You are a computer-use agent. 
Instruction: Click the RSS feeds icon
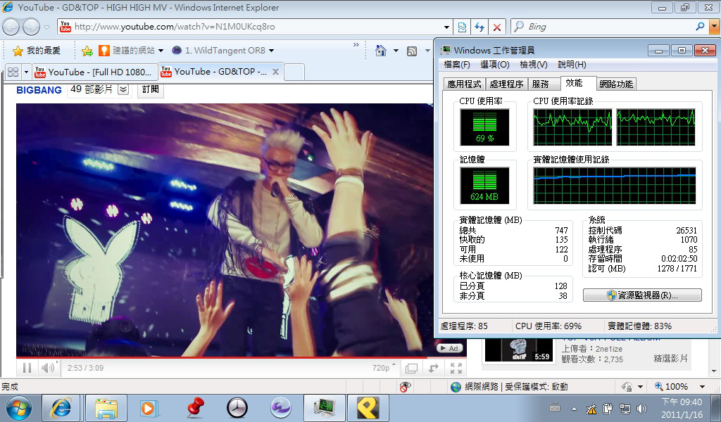(411, 51)
